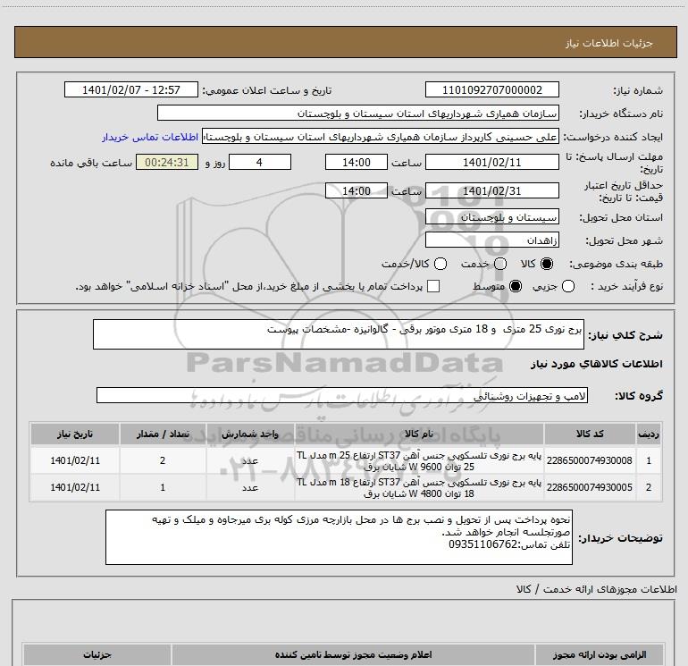Viewport: 688px width, 666px height.
Task: Click the delivery city field زاهدان
Action: point(491,240)
